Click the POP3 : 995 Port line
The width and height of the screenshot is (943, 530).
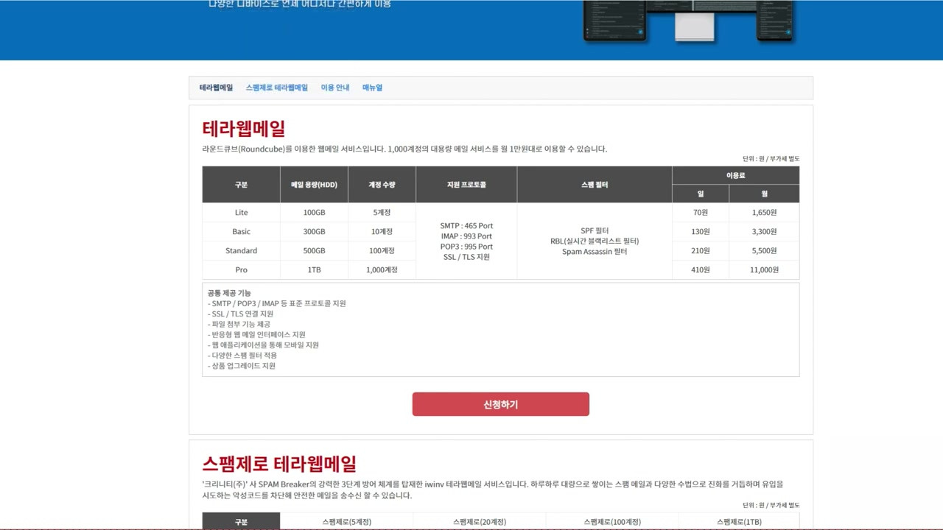[466, 247]
